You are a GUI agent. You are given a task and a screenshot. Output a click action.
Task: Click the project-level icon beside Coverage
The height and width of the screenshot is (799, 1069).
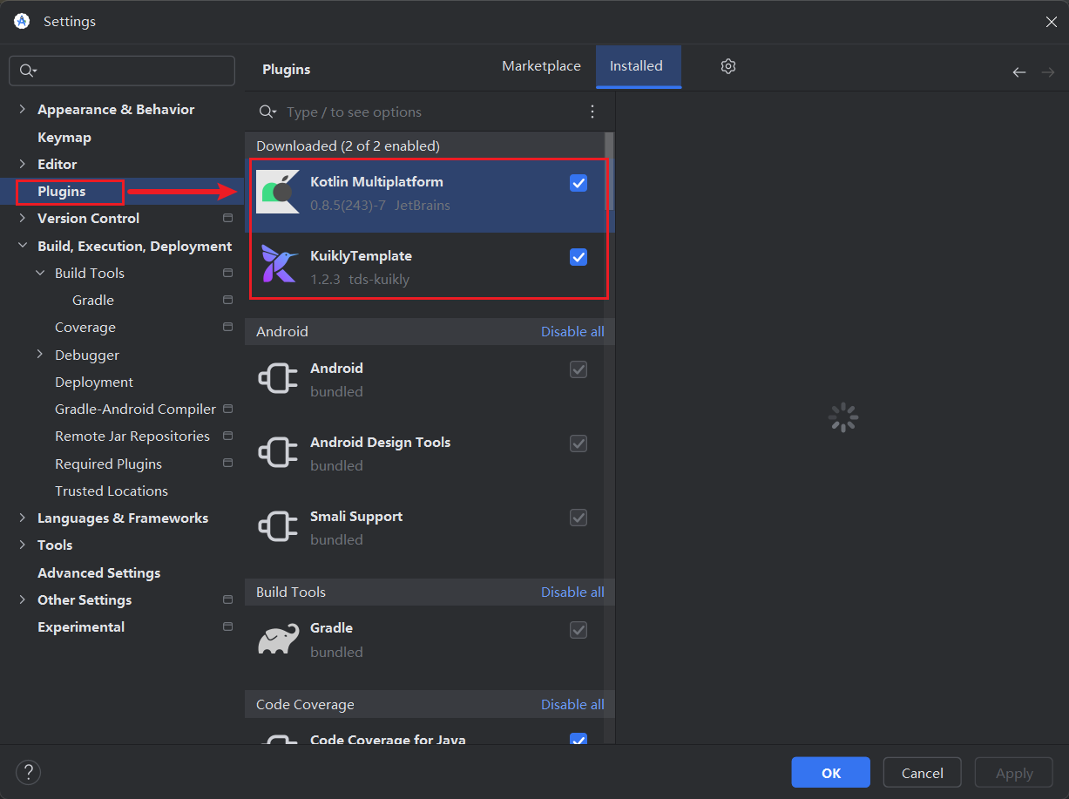point(227,327)
